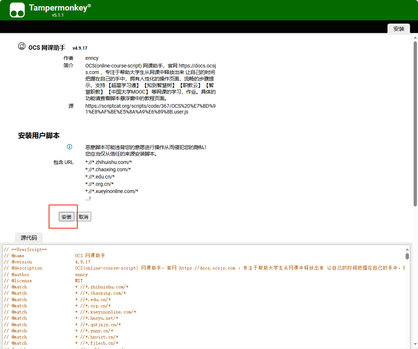Click the scriptcat.org source URL text
The image size is (418, 349).
(150, 109)
